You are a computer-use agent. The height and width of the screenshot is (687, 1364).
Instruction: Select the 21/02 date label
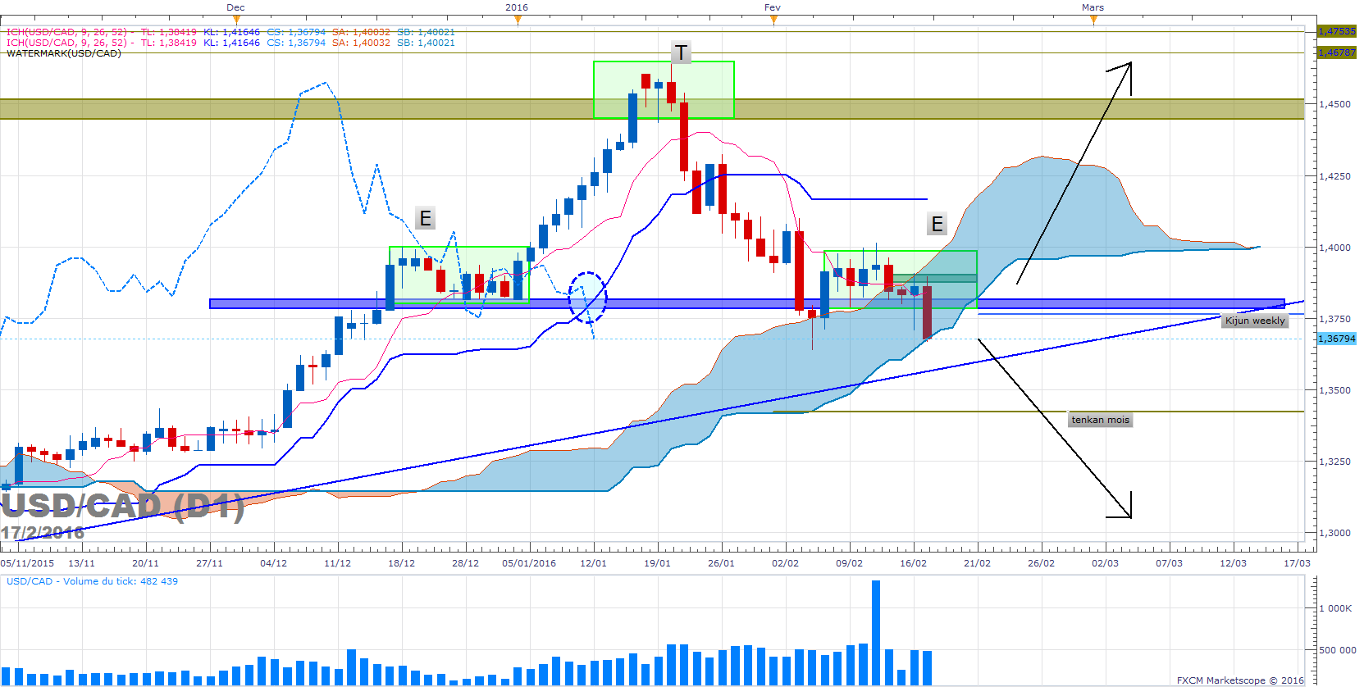point(977,563)
